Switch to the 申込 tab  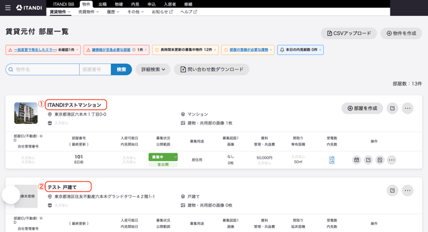coord(151,4)
